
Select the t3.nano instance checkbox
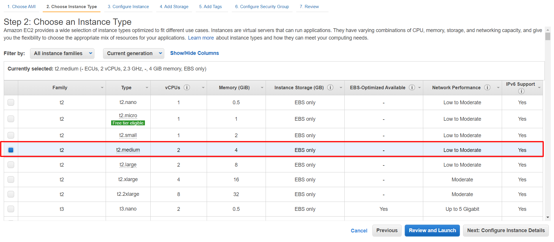(x=11, y=209)
